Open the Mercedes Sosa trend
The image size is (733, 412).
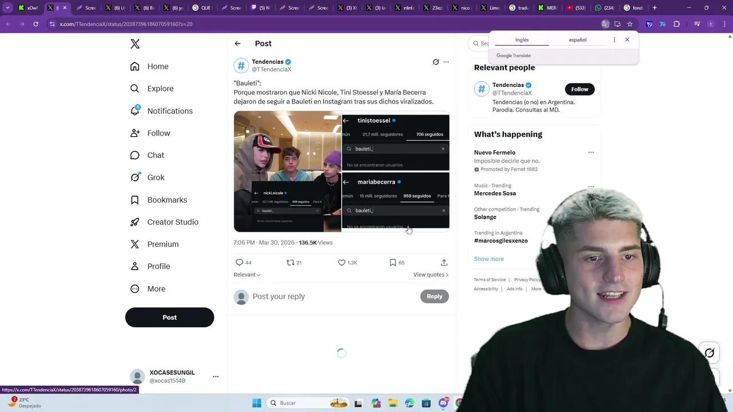495,193
